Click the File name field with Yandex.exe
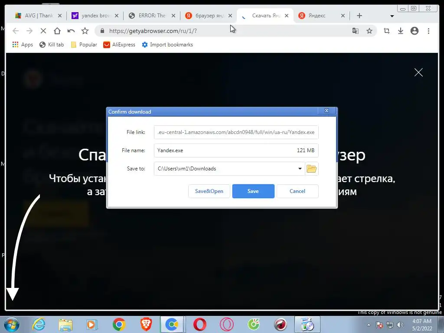The height and width of the screenshot is (333, 444). point(236,150)
